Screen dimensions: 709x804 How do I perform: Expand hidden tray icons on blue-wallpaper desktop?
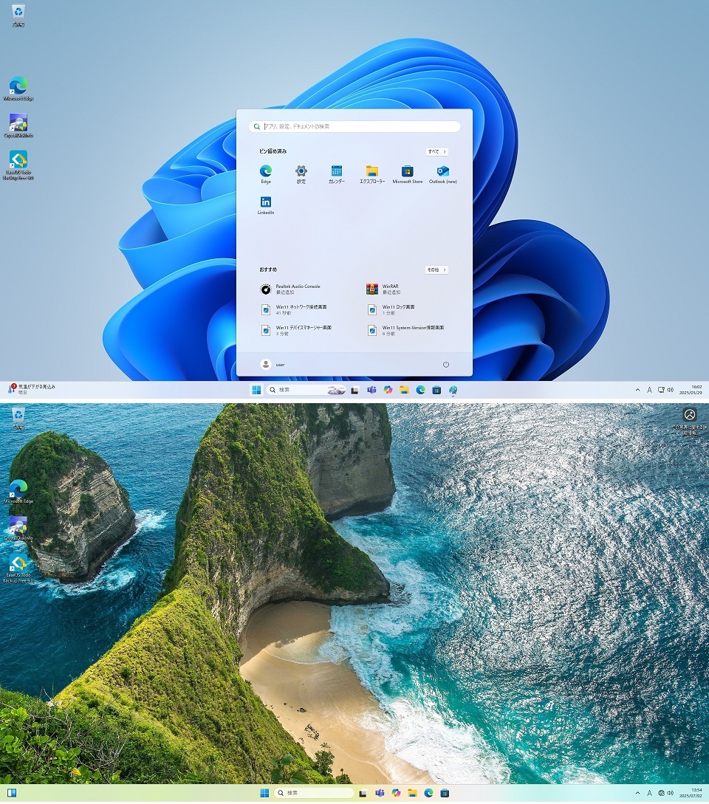pos(637,391)
